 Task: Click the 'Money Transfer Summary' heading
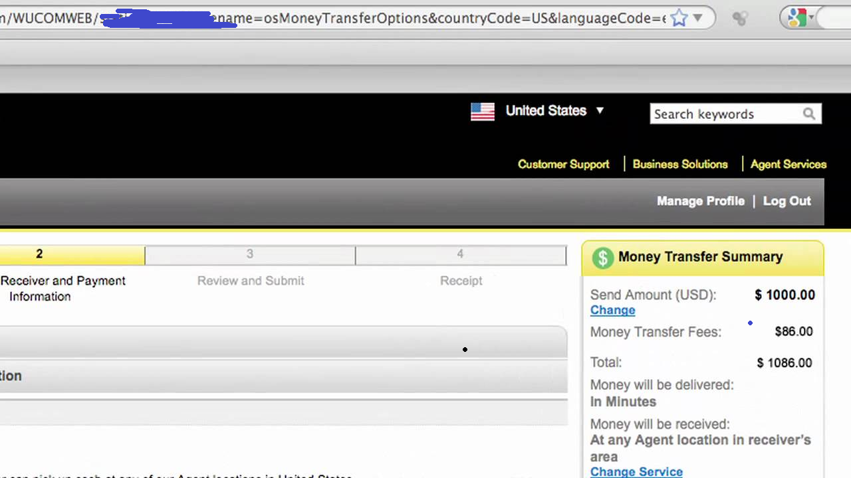(x=701, y=257)
